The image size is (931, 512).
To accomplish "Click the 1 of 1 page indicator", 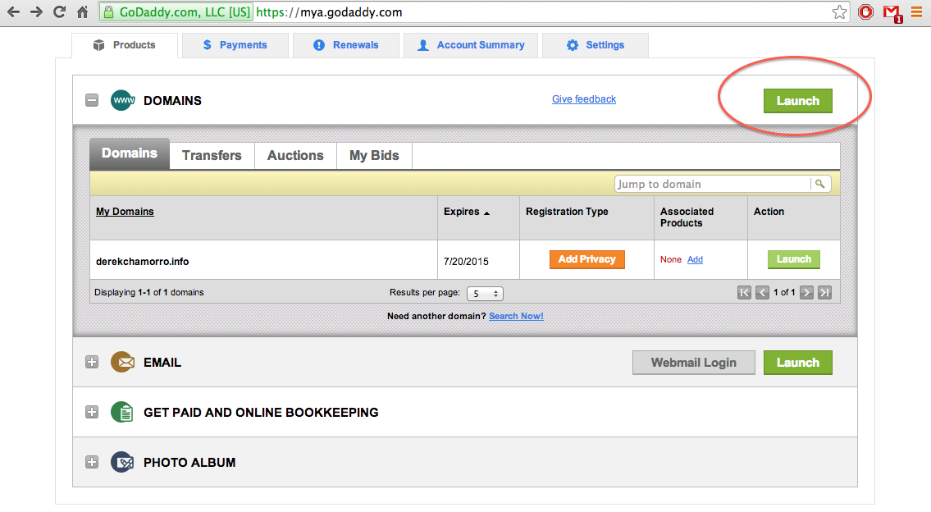I will [784, 292].
